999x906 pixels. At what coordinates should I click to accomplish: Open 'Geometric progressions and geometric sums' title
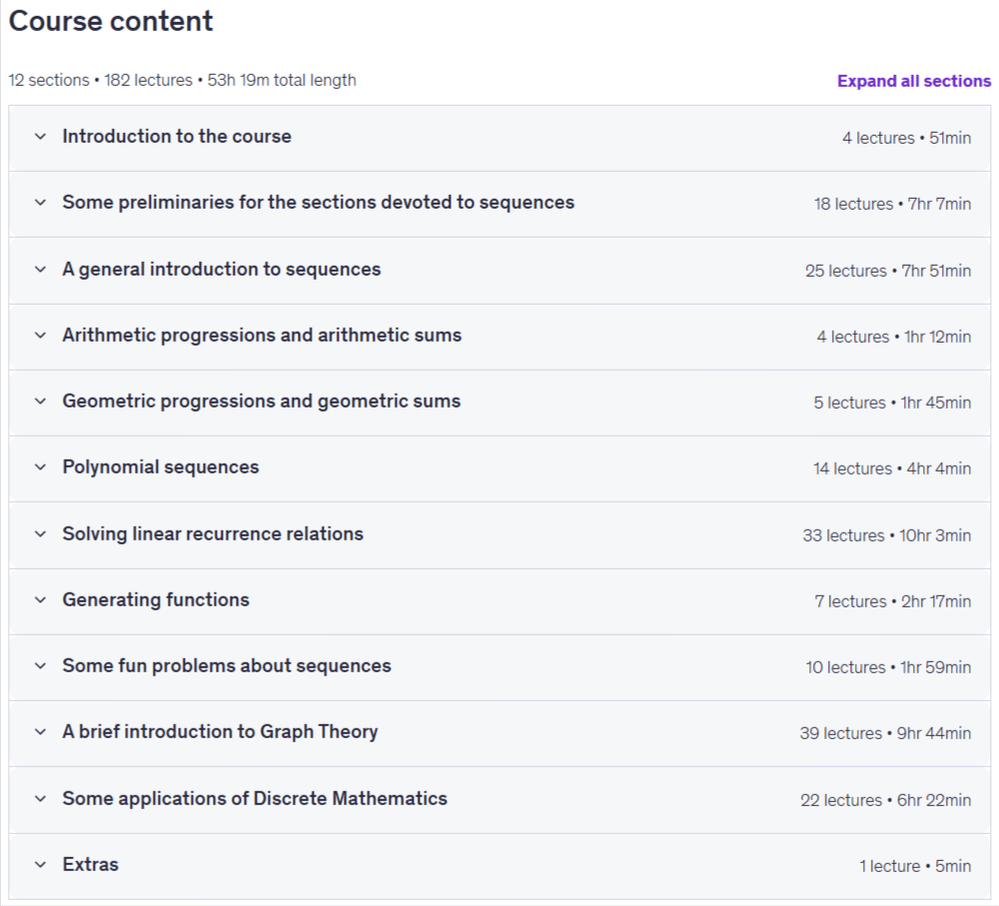(261, 402)
